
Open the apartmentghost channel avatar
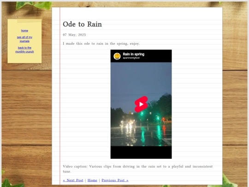tap(117, 56)
